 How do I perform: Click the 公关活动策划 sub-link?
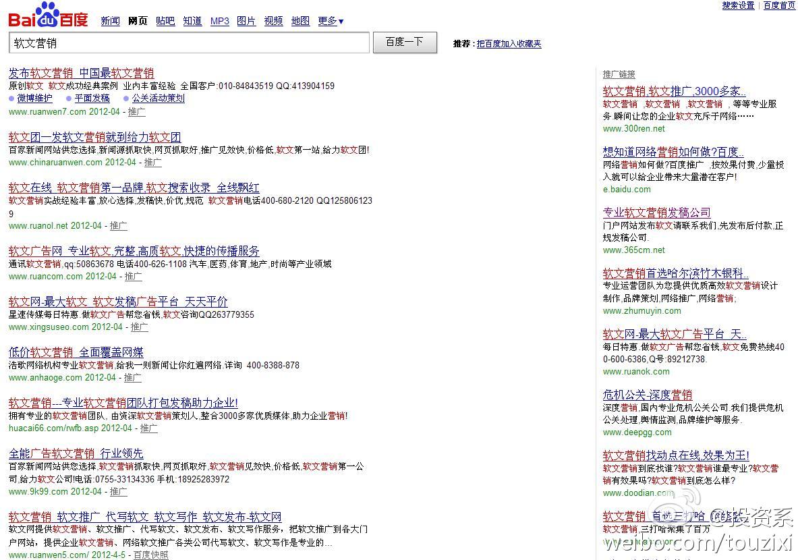(159, 99)
